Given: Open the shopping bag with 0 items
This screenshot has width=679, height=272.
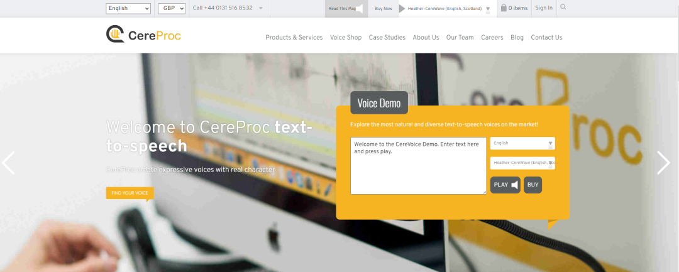Looking at the screenshot, I should (x=514, y=8).
